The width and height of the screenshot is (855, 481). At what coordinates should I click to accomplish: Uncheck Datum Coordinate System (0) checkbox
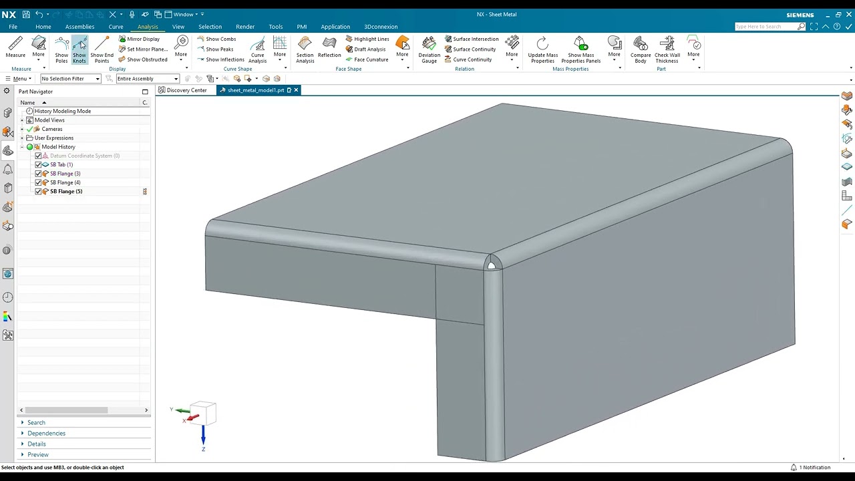click(x=38, y=156)
